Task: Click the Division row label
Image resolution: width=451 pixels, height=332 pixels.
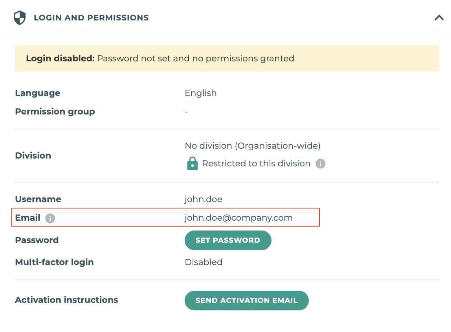Action: [33, 155]
